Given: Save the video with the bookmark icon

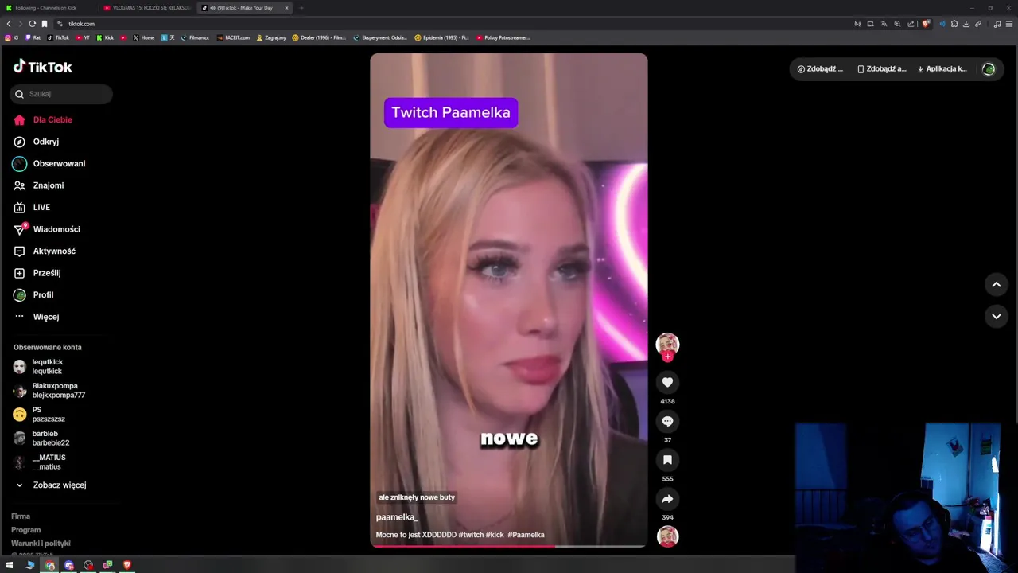Looking at the screenshot, I should point(667,460).
